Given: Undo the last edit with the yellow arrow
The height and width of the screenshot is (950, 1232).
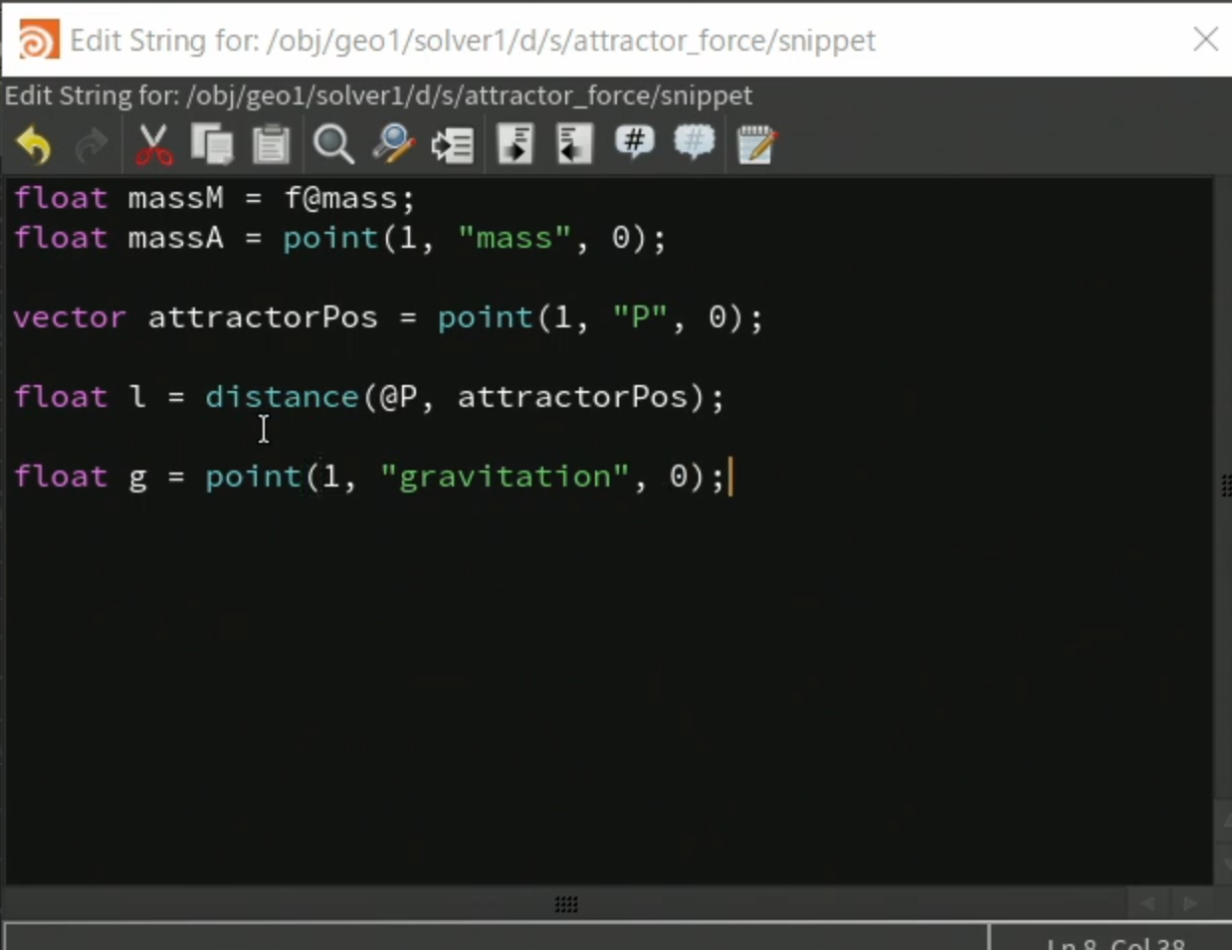Looking at the screenshot, I should pyautogui.click(x=34, y=145).
